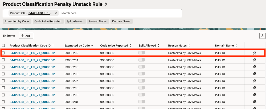This screenshot has width=266, height=109.
Task: Click PUBLIC in the 99038210 row
Action: pos(220,102)
